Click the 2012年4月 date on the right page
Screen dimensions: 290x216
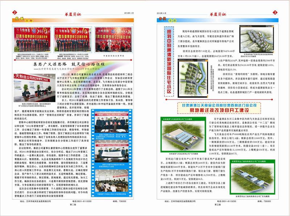point(161,13)
